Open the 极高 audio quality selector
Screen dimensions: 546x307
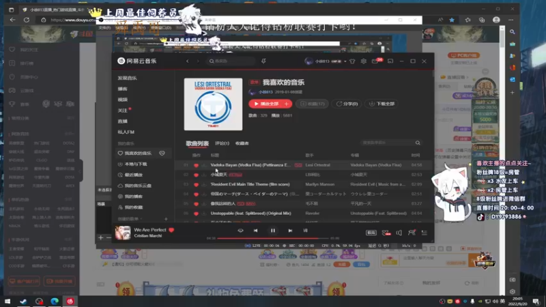371,233
